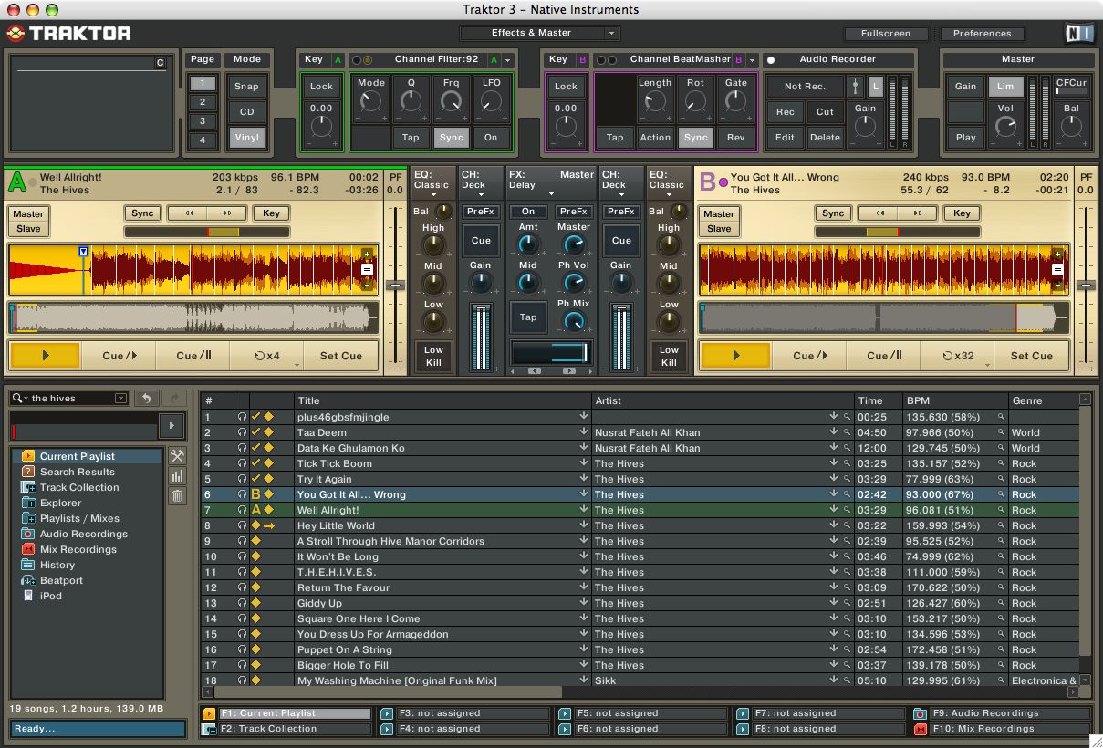Screen dimensions: 1103x748
Task: Open the Channel Filter:92 effect dropdown
Action: pyautogui.click(x=508, y=60)
